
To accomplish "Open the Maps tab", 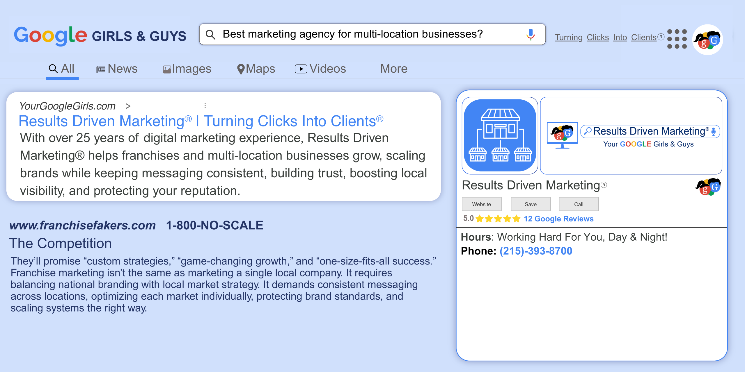I will (256, 69).
